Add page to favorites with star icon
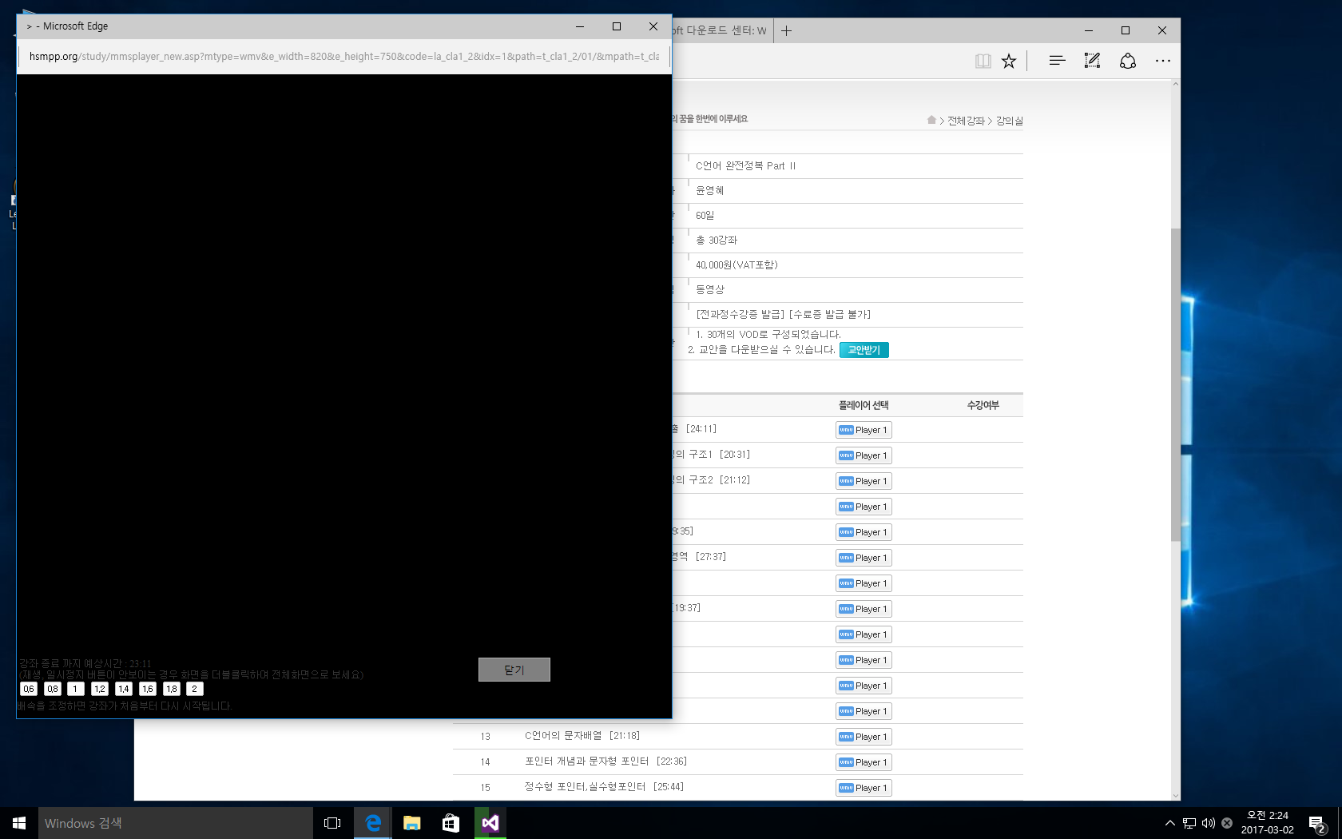The height and width of the screenshot is (839, 1342). click(x=1009, y=62)
